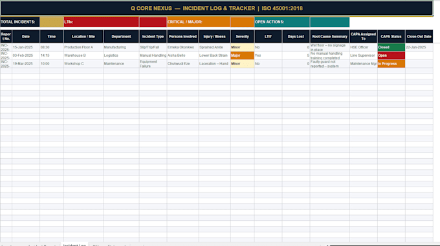Select the No manual handling training cell

330,56
